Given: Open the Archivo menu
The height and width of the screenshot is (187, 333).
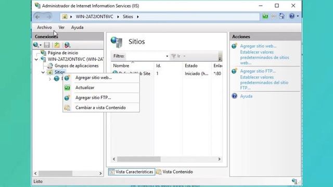Looking at the screenshot, I should click(44, 28).
